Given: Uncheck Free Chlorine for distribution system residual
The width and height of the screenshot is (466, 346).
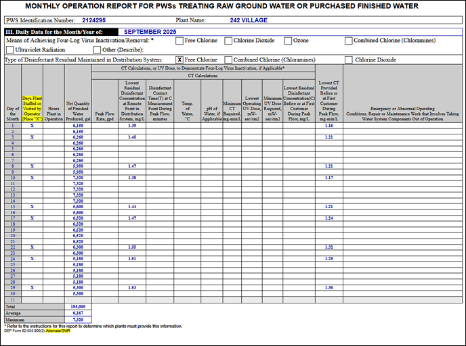Looking at the screenshot, I should coord(179,59).
